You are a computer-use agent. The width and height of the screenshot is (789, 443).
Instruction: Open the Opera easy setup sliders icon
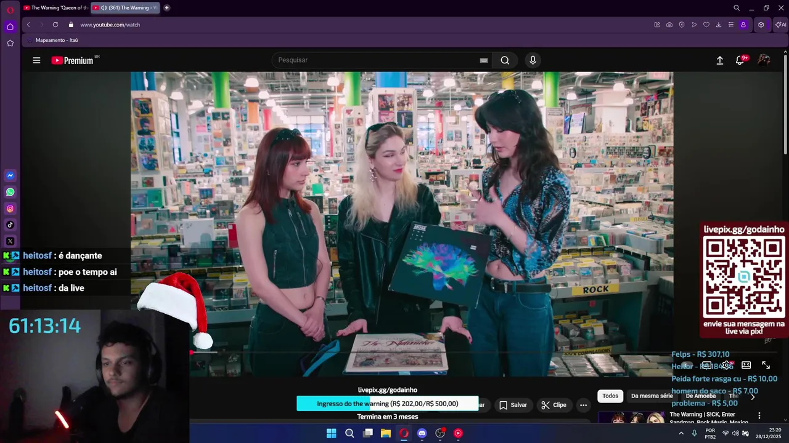pos(731,25)
